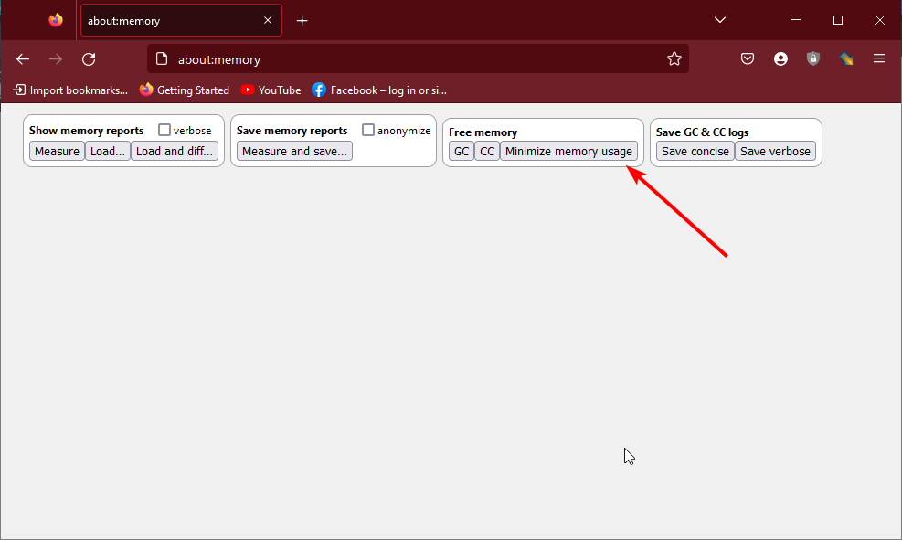Open the Save to Pocket icon

[748, 58]
